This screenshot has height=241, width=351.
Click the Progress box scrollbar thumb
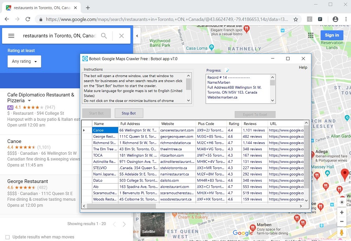point(272,83)
